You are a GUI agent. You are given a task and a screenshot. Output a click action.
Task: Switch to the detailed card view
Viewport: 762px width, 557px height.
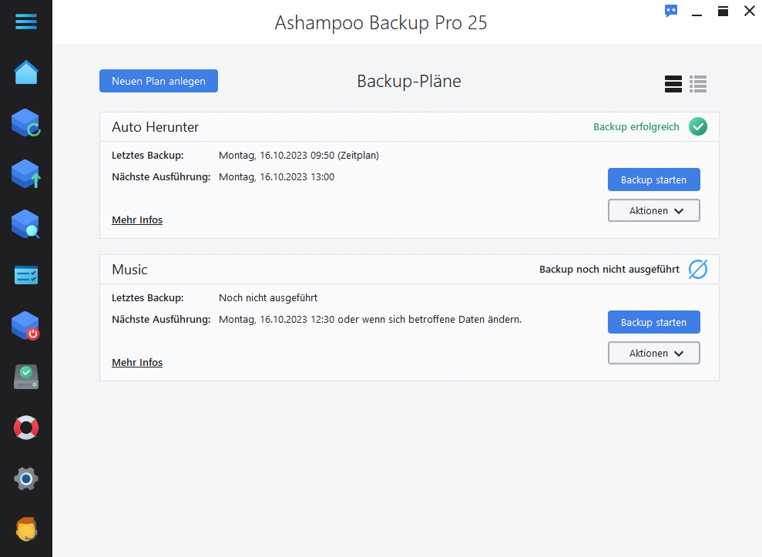pyautogui.click(x=673, y=84)
